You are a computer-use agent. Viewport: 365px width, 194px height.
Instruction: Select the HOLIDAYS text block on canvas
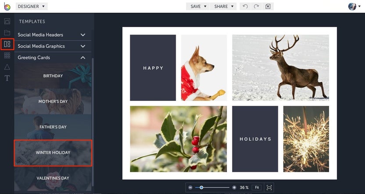(x=255, y=139)
